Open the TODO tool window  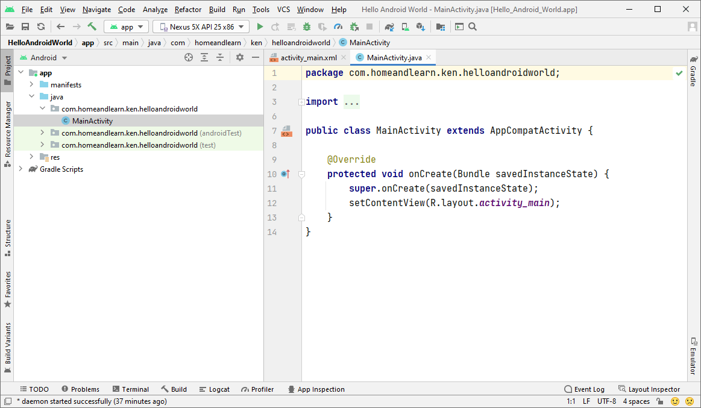(34, 389)
